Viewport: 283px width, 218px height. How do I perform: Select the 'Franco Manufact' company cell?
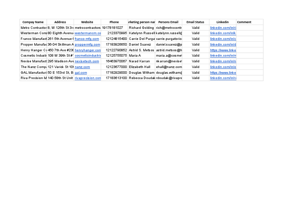tap(33, 39)
